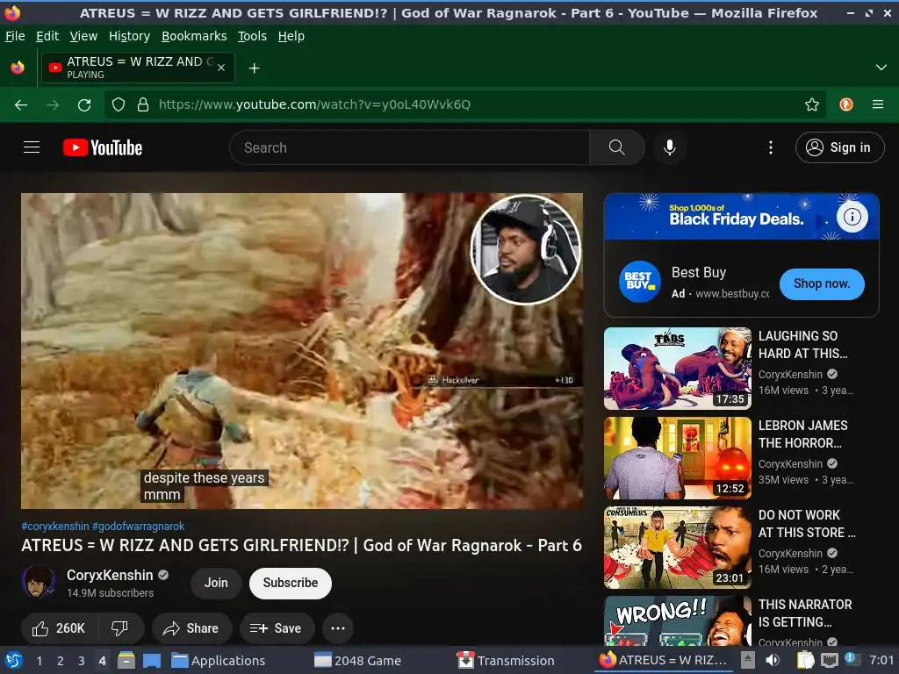Open THIS NARRATOR IS GETTING video title

pyautogui.click(x=805, y=613)
